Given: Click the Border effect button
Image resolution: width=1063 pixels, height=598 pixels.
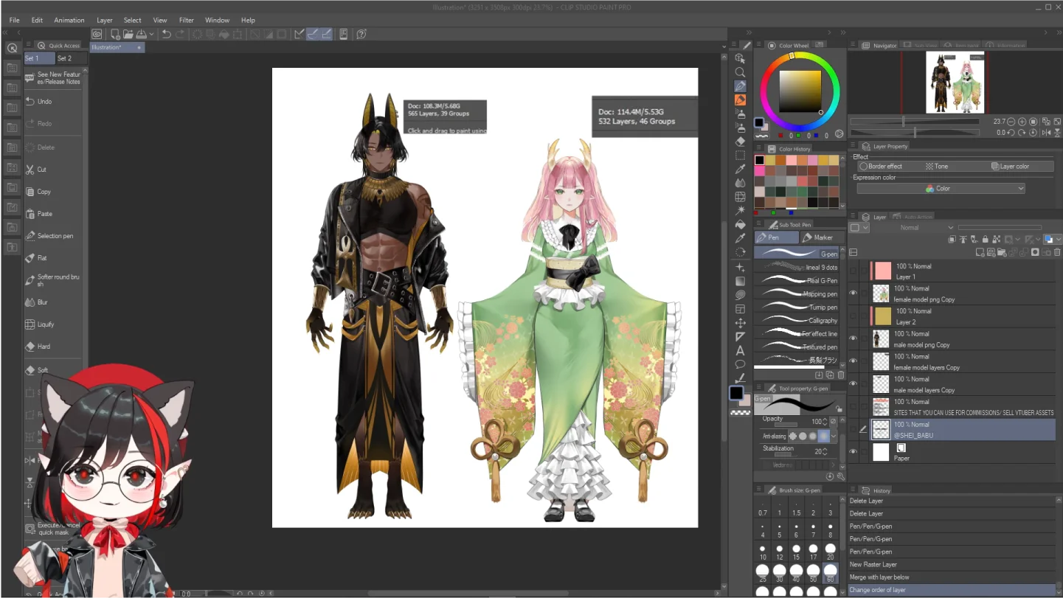Looking at the screenshot, I should pos(881,167).
